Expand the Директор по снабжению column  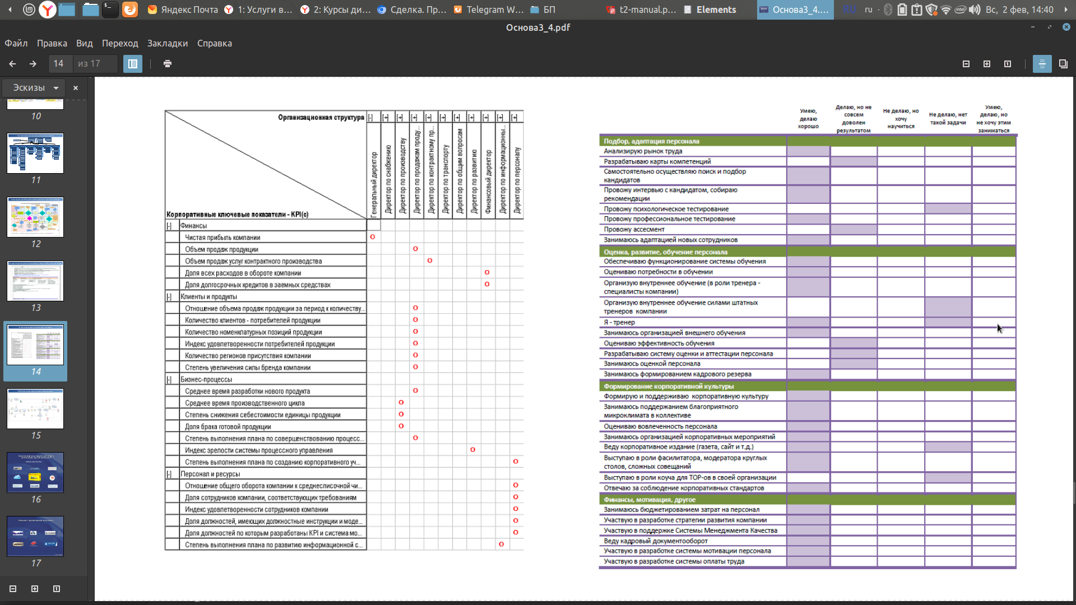pos(385,118)
